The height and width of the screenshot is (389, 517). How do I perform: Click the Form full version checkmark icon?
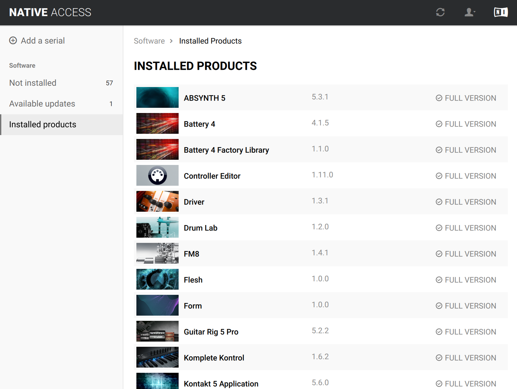tap(439, 306)
